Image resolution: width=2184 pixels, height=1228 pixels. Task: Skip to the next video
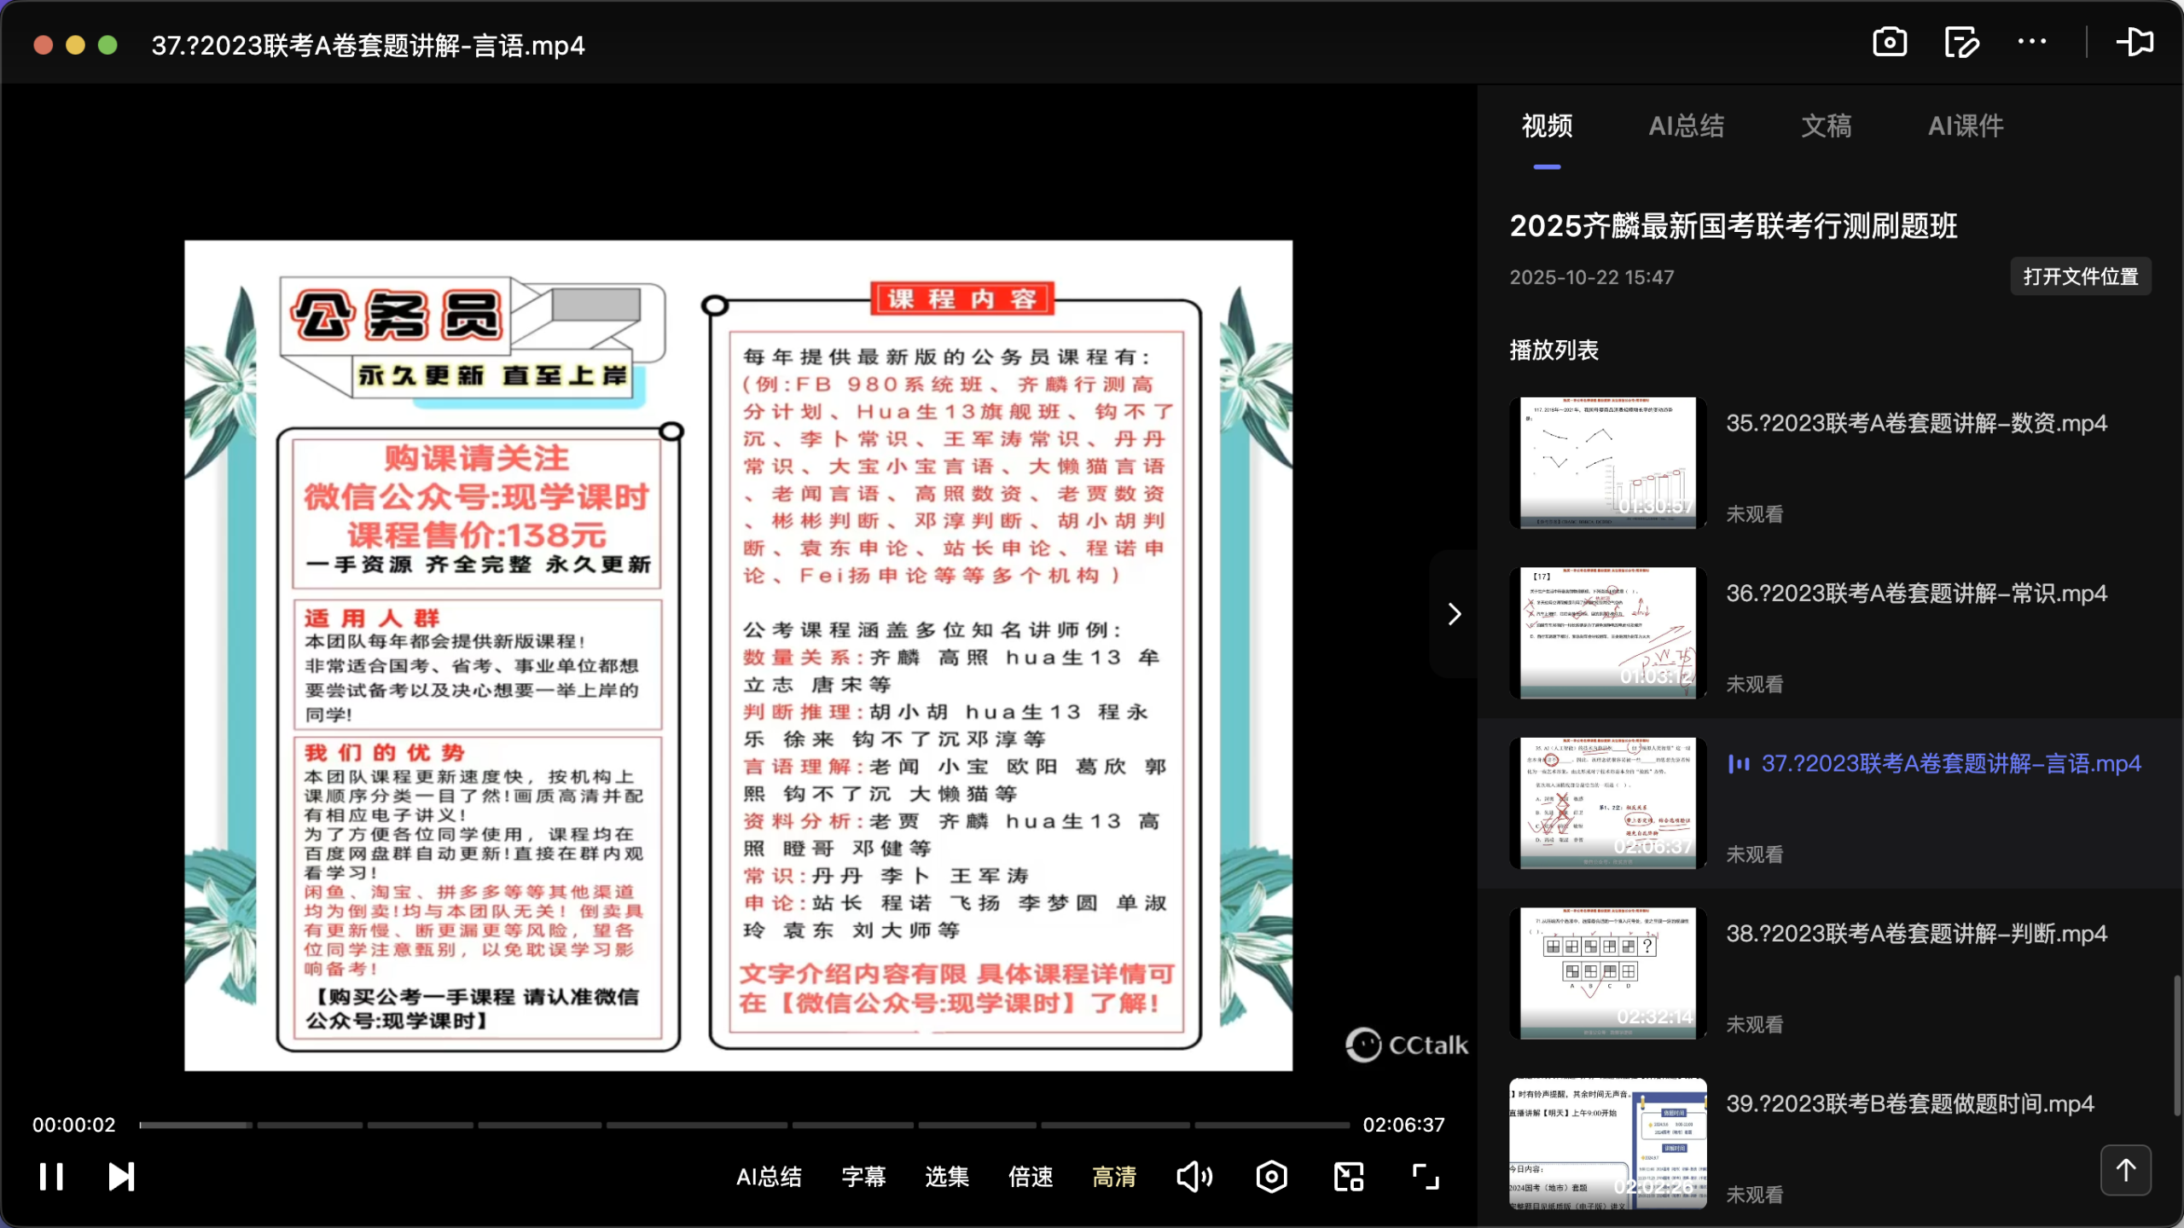coord(120,1176)
